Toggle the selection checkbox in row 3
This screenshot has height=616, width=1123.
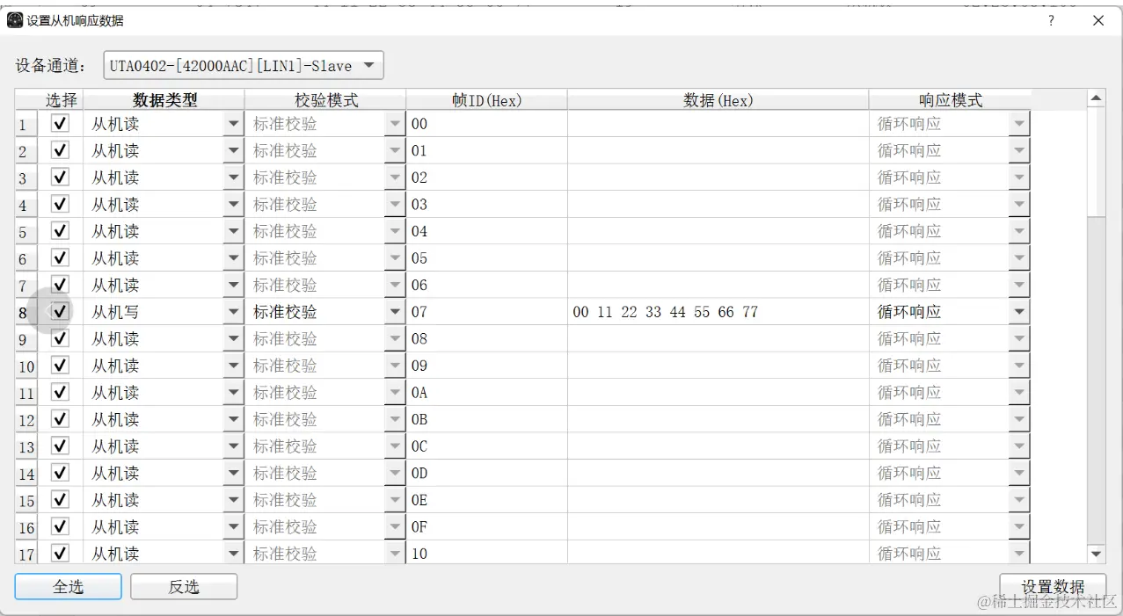pyautogui.click(x=61, y=178)
